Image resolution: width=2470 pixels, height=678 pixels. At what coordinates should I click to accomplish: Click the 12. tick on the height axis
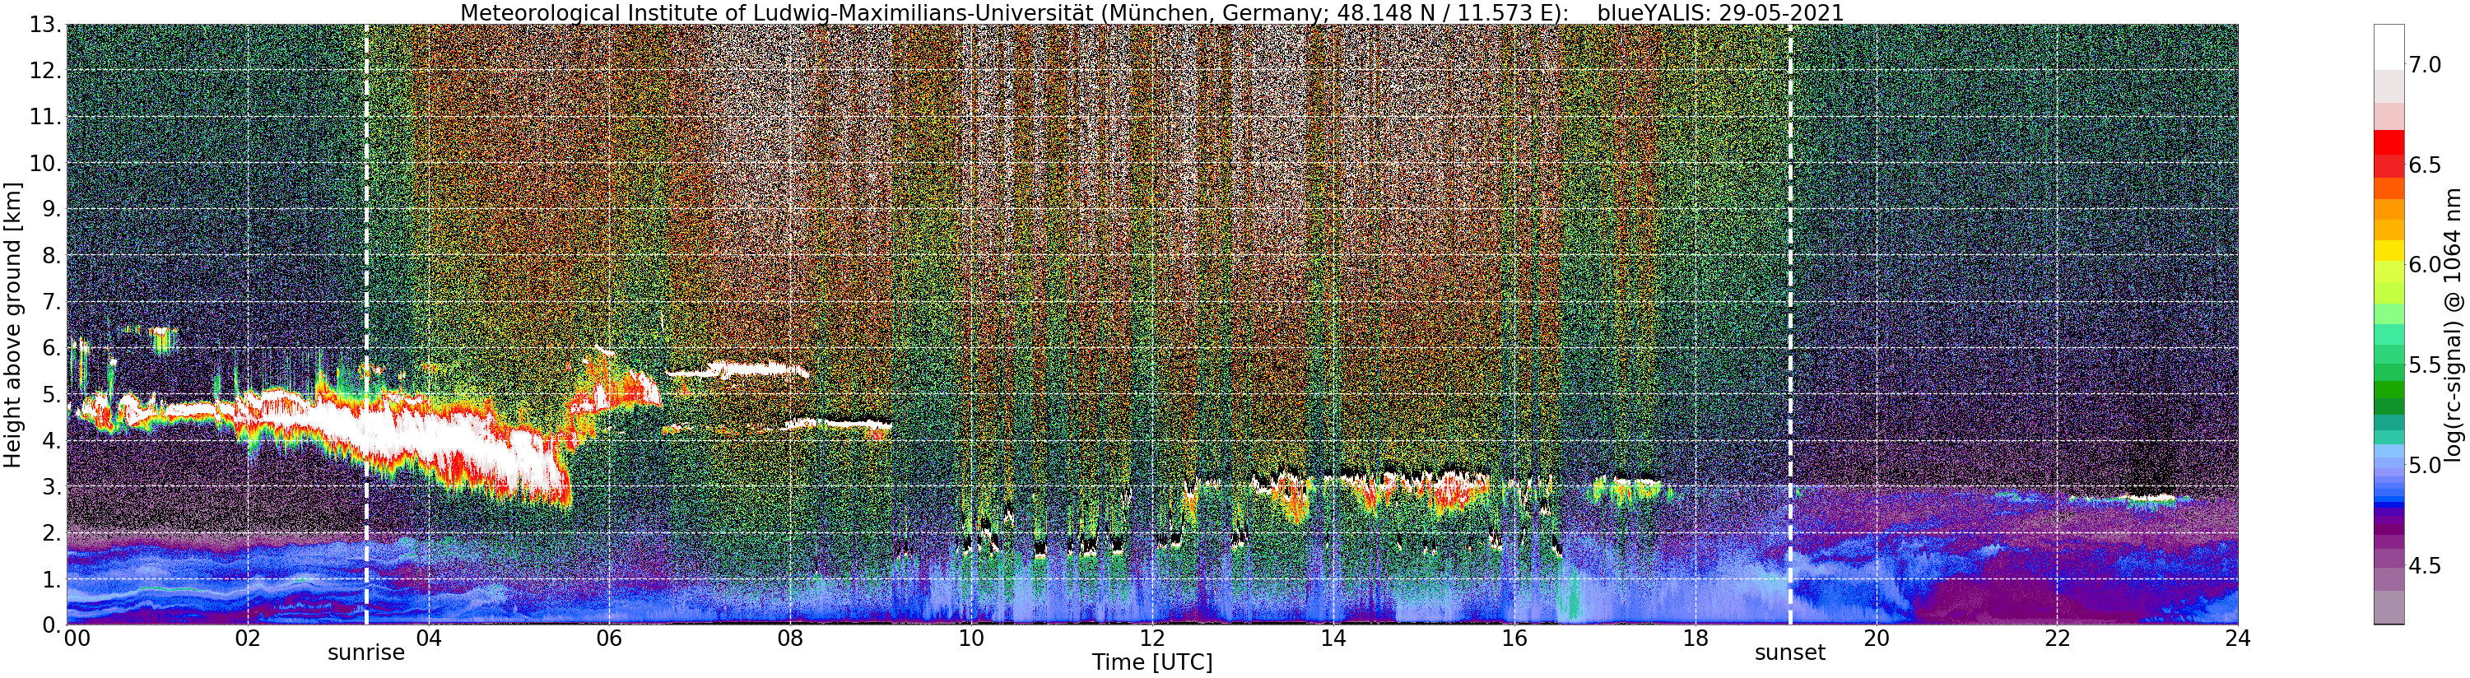point(45,71)
